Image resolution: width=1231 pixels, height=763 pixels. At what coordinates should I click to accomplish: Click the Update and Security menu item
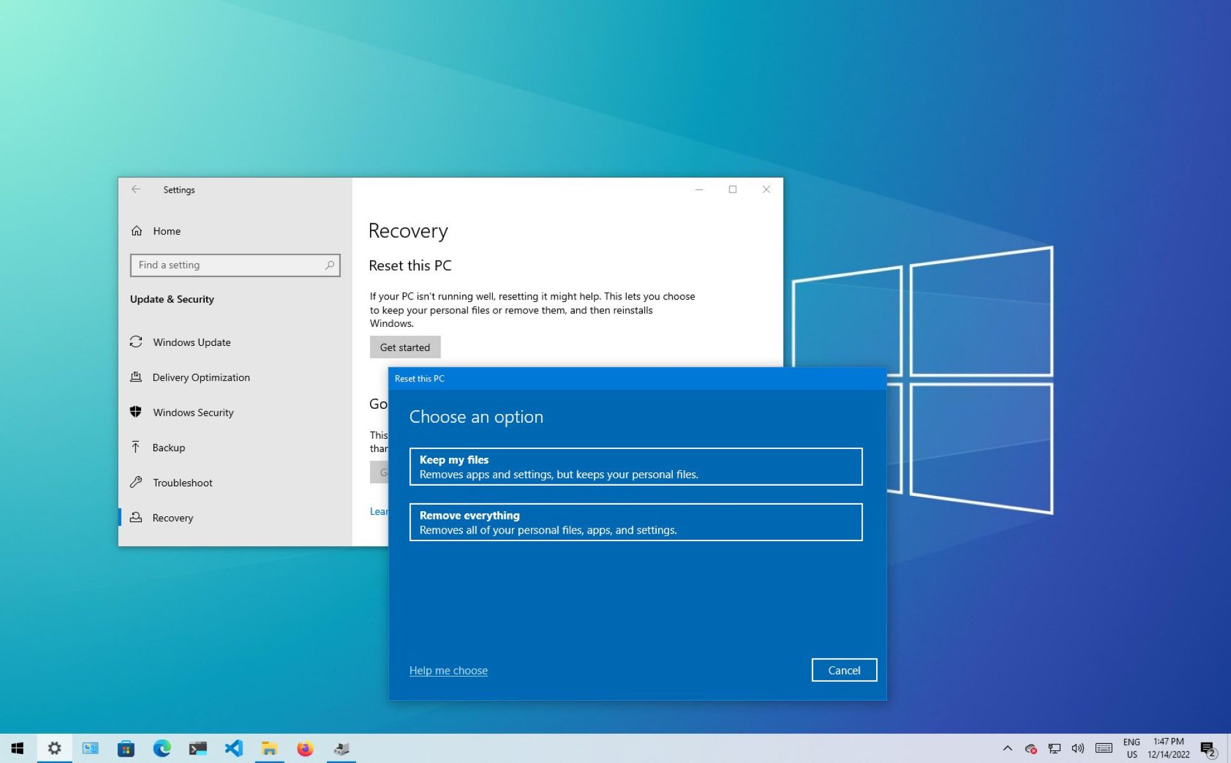pyautogui.click(x=172, y=298)
